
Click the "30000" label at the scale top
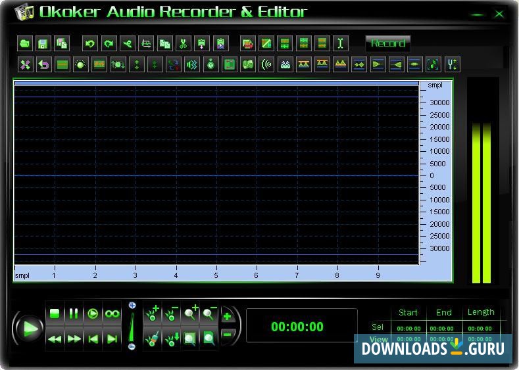(439, 103)
